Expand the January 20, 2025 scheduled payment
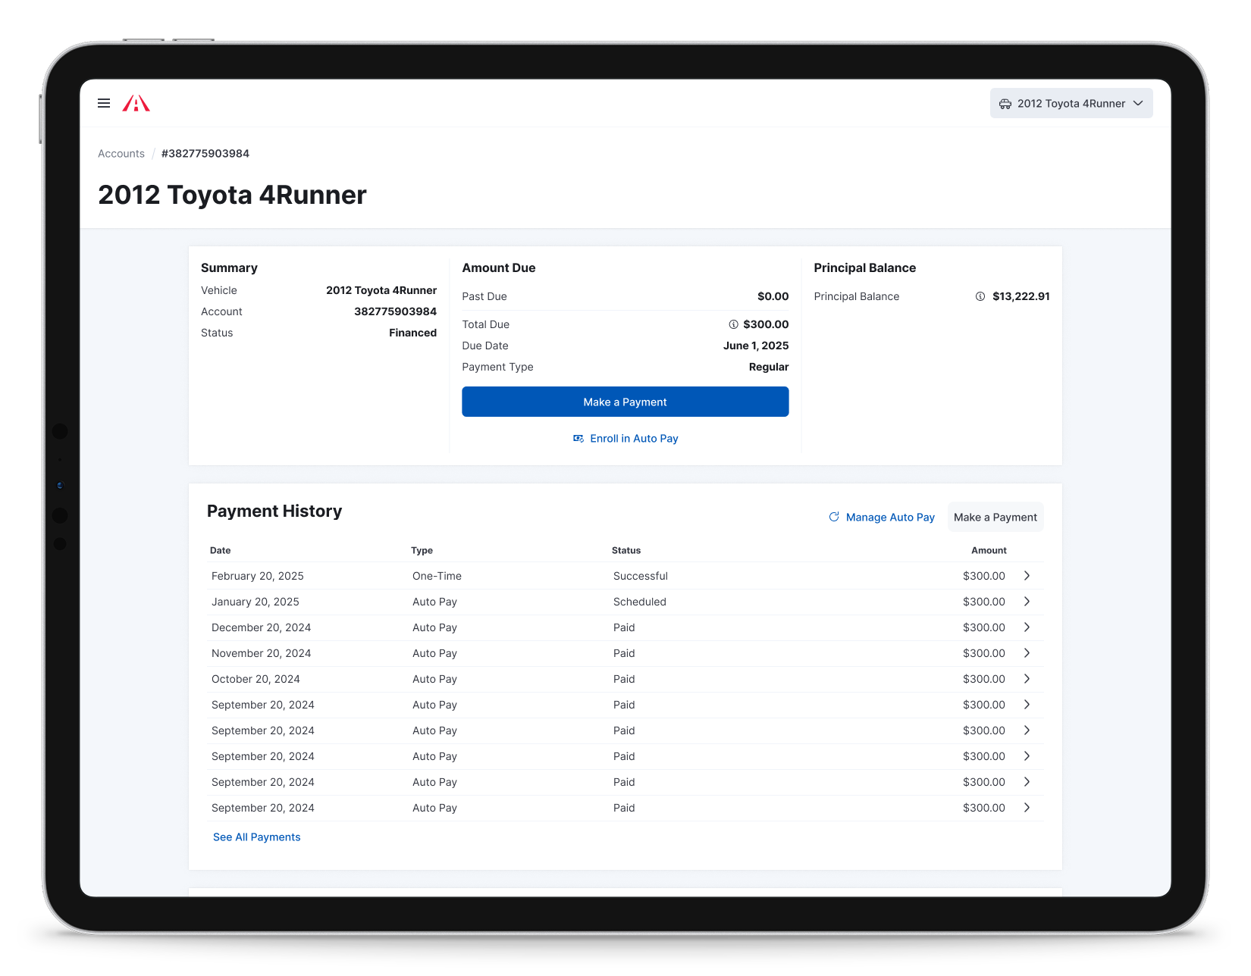The image size is (1251, 976). pos(1027,602)
